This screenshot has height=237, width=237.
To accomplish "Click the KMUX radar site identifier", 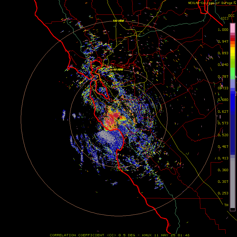I will coord(147,235).
